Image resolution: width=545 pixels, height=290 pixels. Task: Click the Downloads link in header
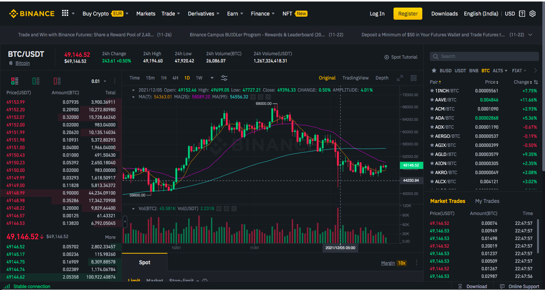(445, 14)
